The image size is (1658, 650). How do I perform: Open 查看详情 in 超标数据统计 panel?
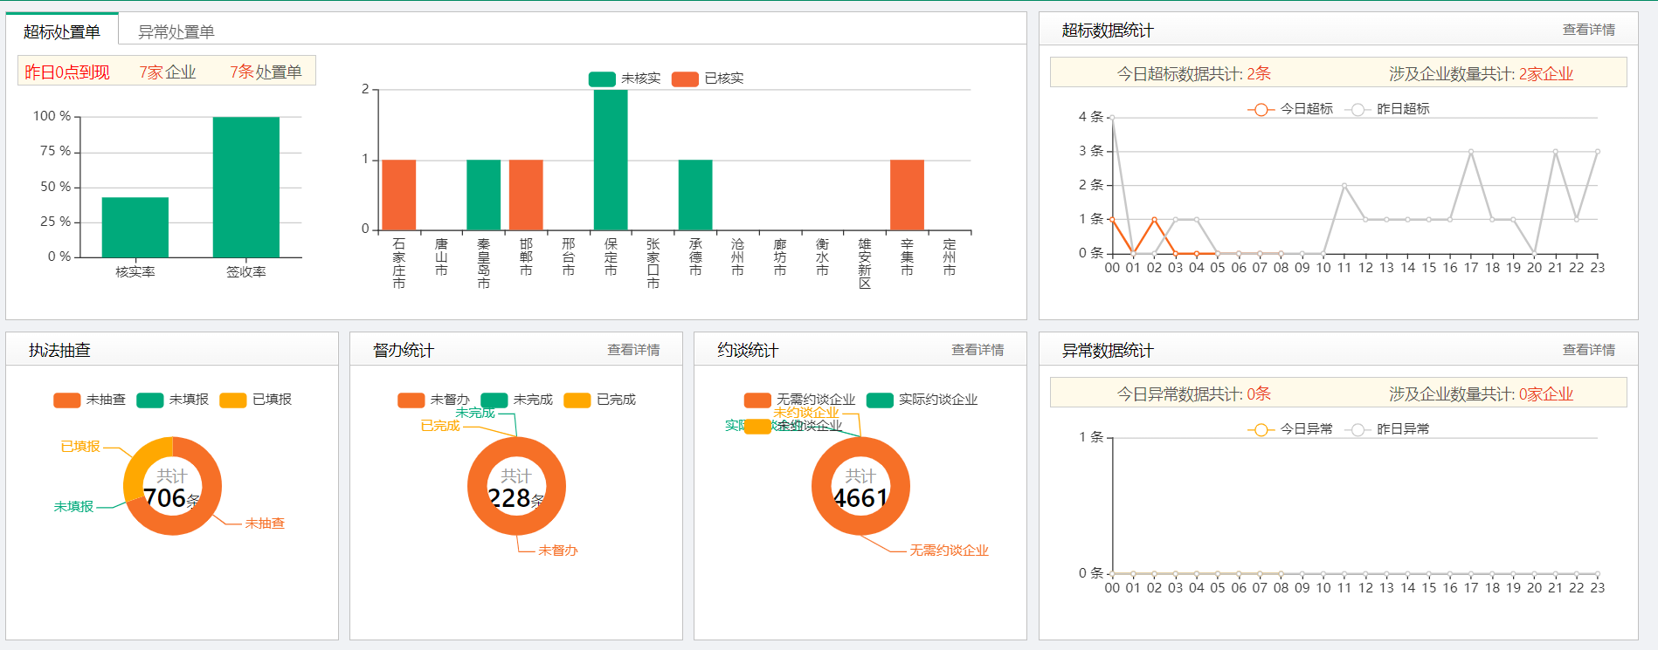[1588, 30]
